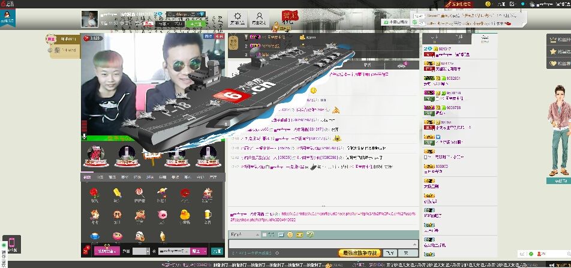Switch to first gift category tab
Image resolution: width=571 pixels, height=268 pixels.
(x=88, y=177)
